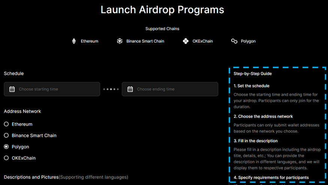Click the Step-by-Step Guide heading
328x185 pixels.
click(253, 74)
